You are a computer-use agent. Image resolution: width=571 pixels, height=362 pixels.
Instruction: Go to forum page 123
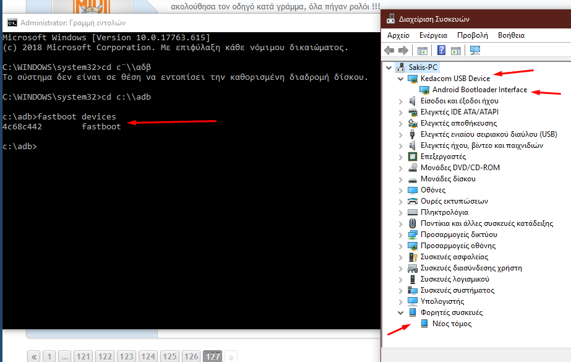tap(126, 356)
